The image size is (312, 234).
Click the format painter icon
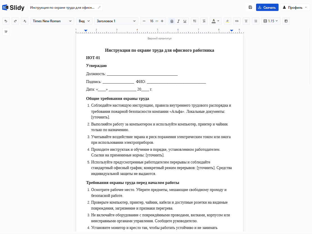[x=25, y=21]
